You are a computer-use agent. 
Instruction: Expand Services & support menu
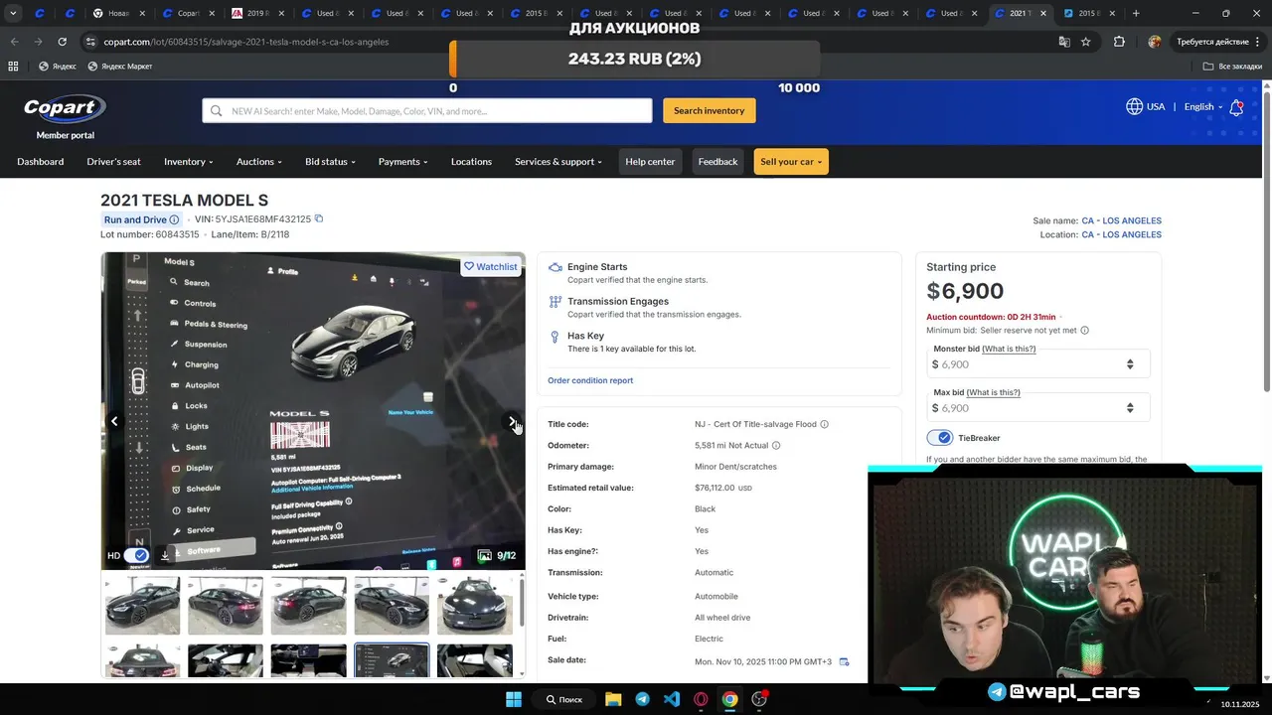click(558, 162)
